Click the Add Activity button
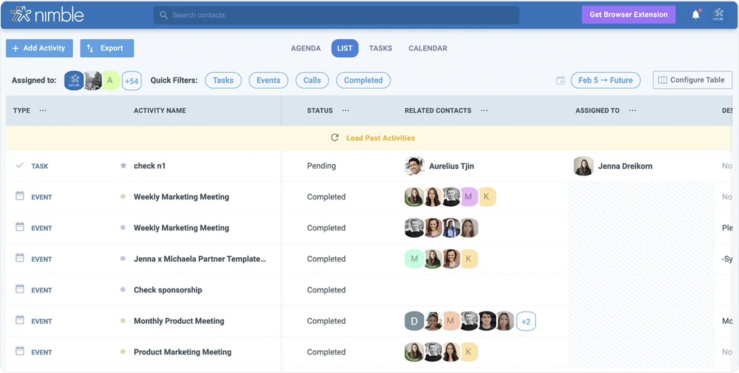Image resolution: width=739 pixels, height=373 pixels. pos(39,48)
